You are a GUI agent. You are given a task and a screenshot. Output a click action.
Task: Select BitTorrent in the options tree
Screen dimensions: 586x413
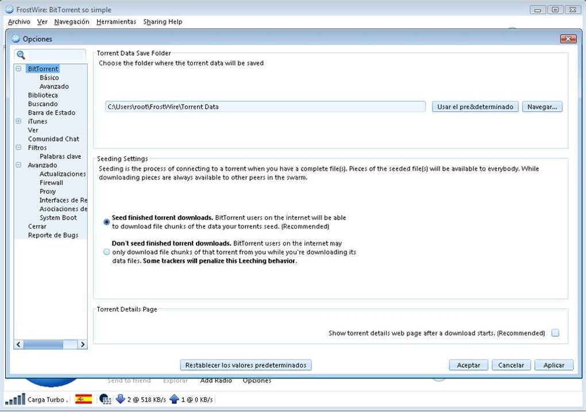point(43,69)
